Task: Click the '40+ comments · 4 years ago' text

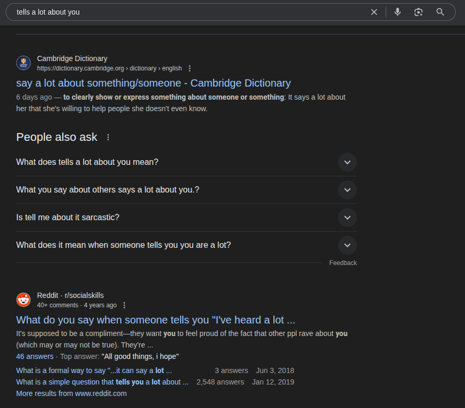Action: click(77, 305)
